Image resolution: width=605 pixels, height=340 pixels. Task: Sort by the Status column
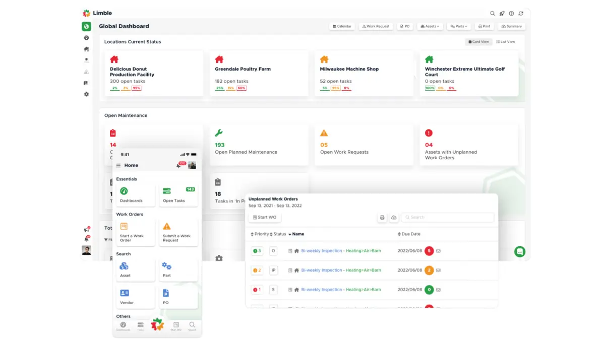pos(278,234)
